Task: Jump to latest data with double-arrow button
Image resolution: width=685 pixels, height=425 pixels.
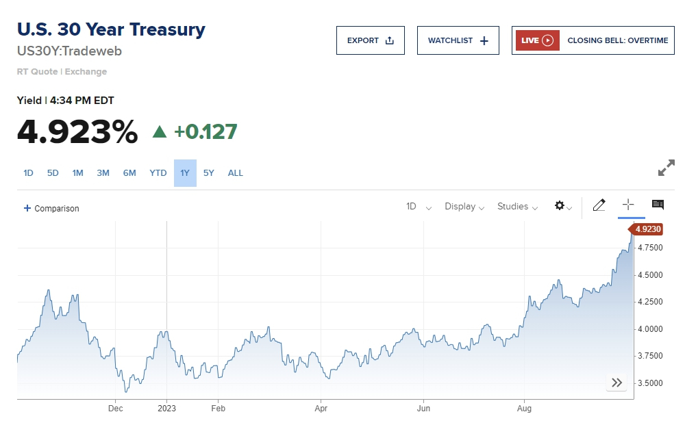Action: (x=616, y=383)
